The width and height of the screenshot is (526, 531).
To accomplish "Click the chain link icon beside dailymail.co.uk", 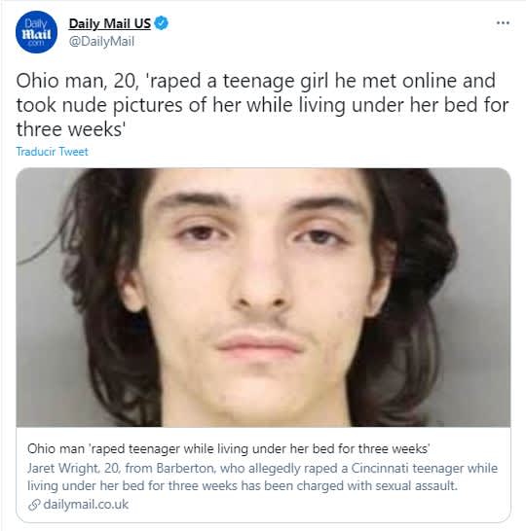I will [x=34, y=505].
